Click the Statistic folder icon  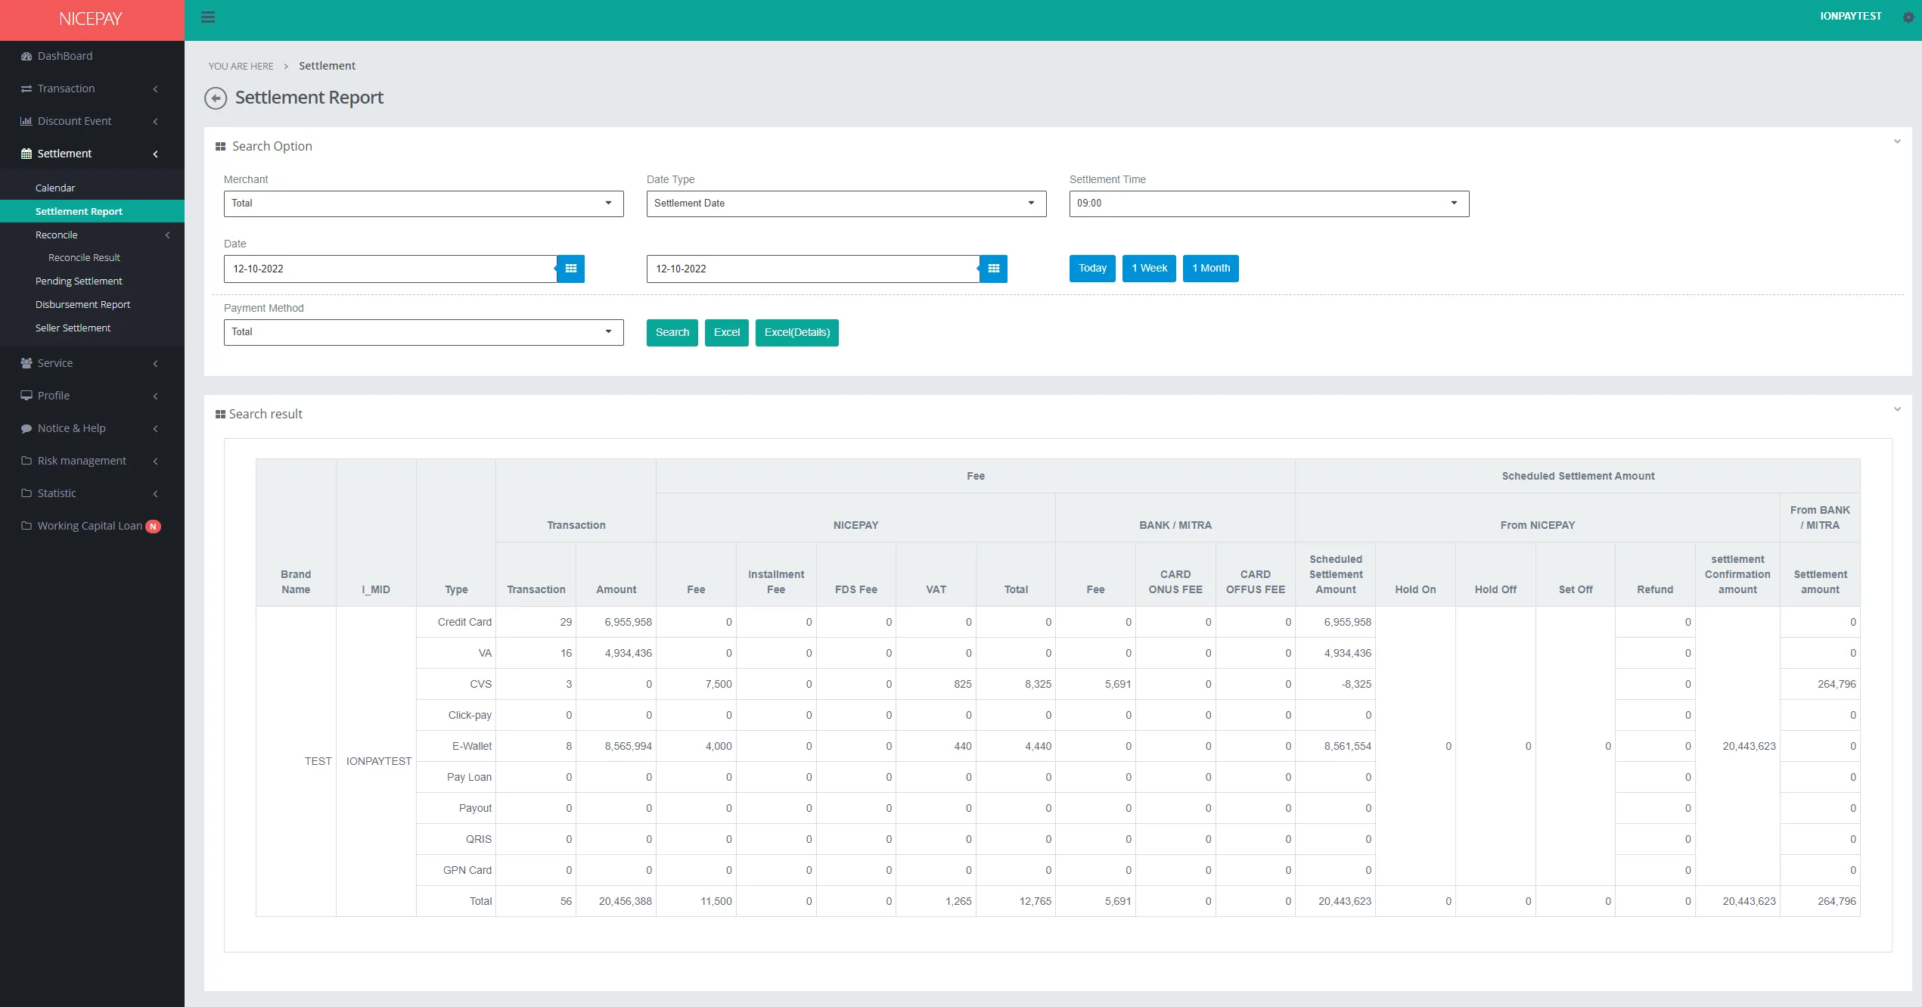[x=26, y=493]
